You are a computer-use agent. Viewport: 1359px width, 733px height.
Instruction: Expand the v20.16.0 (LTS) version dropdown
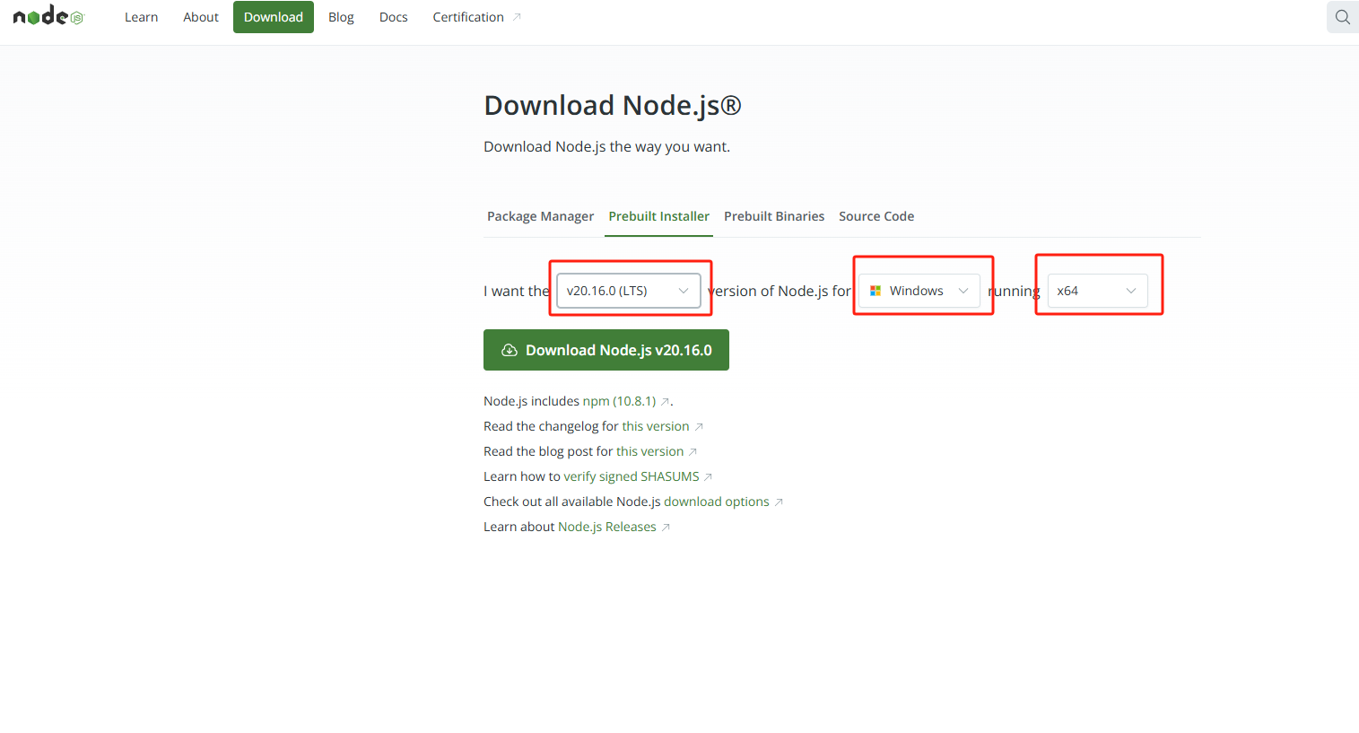point(629,291)
